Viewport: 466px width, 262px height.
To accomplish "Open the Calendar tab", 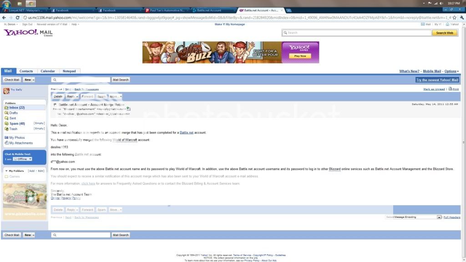I will [x=47, y=71].
